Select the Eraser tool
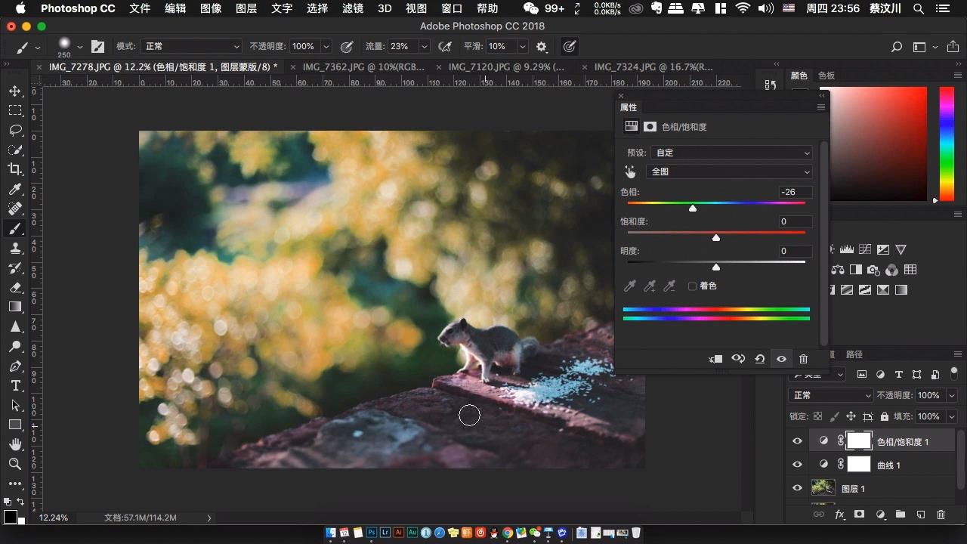Image resolution: width=967 pixels, height=544 pixels. coord(15,287)
